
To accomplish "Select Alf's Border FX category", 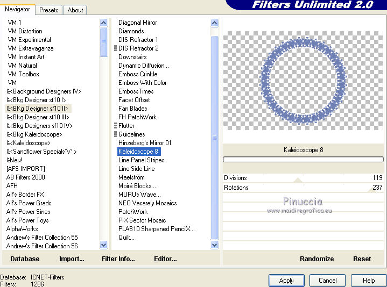I will coord(25,195).
